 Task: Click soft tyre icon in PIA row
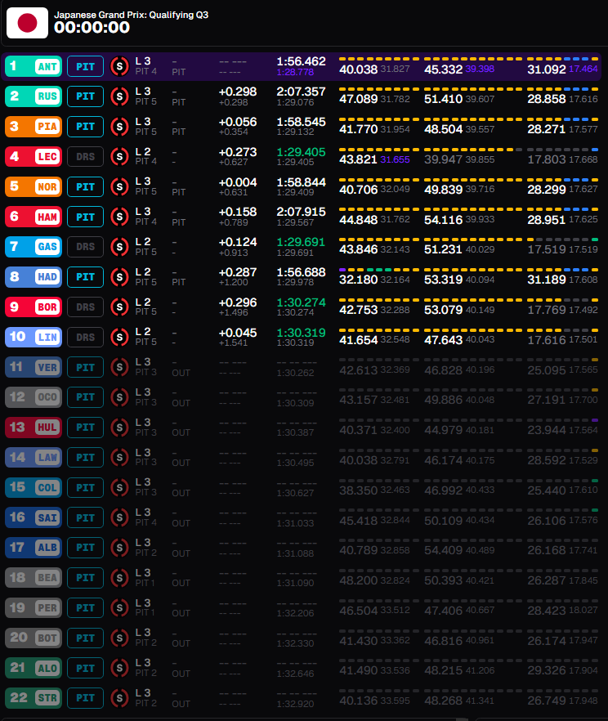pyautogui.click(x=119, y=127)
